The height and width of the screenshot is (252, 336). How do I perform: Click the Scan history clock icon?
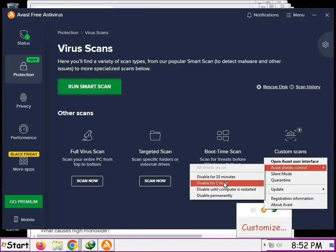pyautogui.click(x=292, y=87)
